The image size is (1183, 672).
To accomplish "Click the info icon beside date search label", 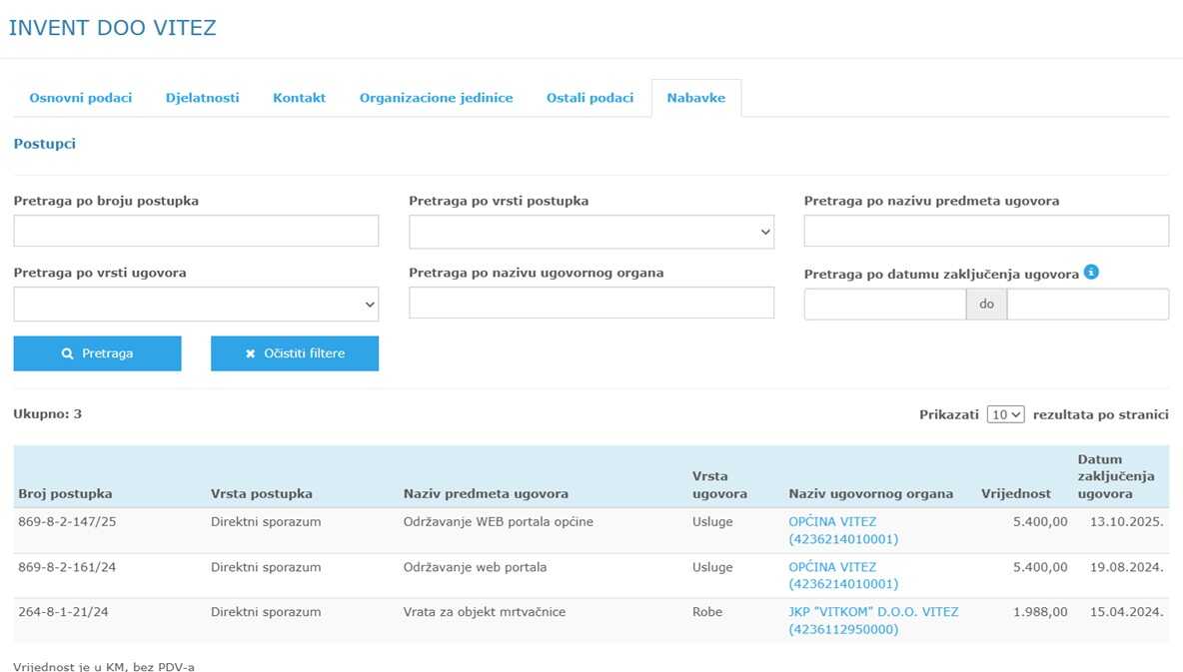I will coord(1091,273).
